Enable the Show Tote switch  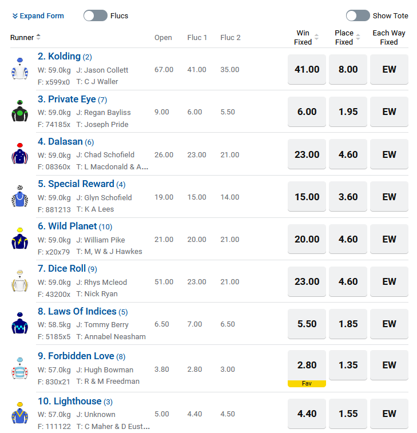pyautogui.click(x=358, y=15)
